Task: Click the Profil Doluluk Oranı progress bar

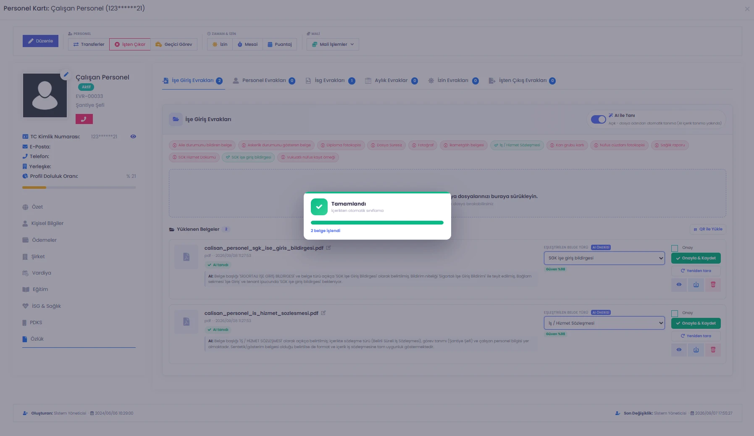Action: [x=79, y=188]
